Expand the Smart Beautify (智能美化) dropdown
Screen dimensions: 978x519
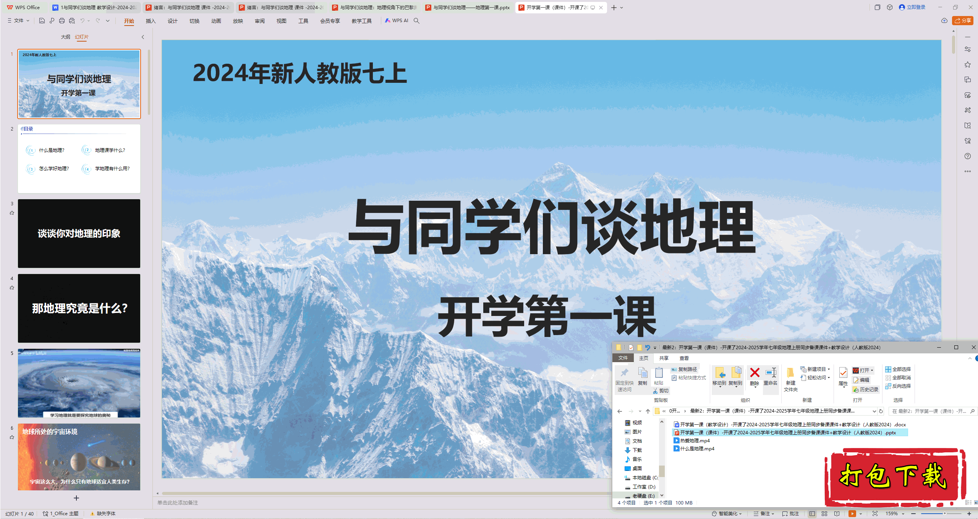[x=727, y=514]
